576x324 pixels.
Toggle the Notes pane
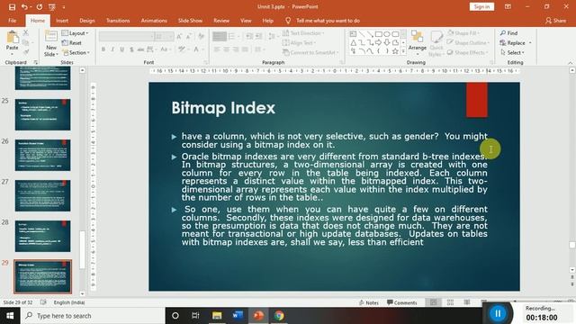coord(369,302)
